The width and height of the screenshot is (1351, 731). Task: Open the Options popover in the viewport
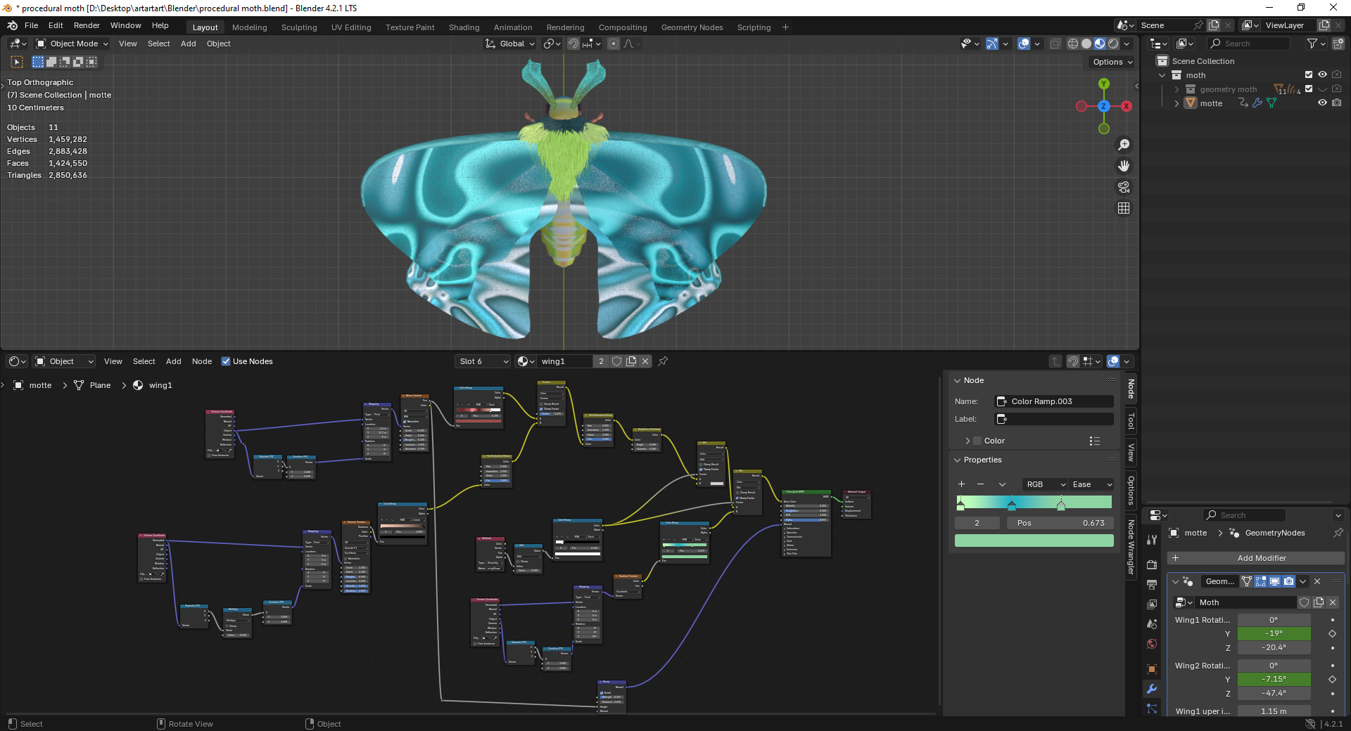point(1110,62)
